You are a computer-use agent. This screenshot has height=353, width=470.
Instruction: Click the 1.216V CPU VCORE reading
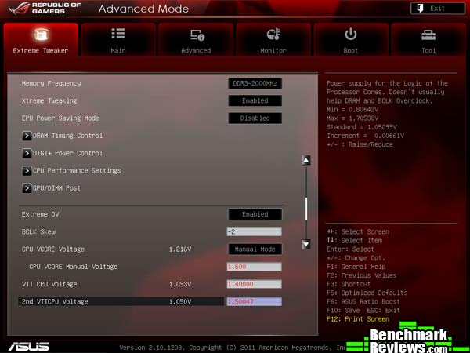180,249
